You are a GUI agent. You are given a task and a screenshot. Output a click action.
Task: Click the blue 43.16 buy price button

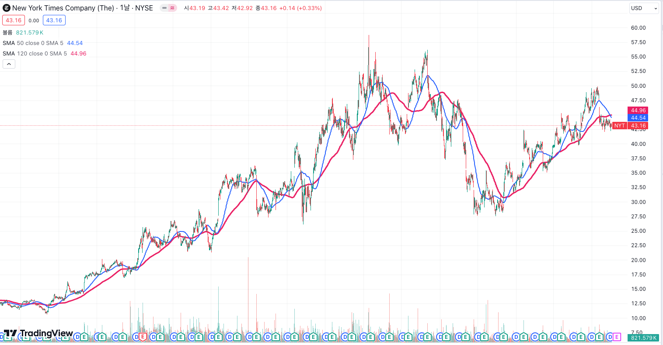pos(54,21)
